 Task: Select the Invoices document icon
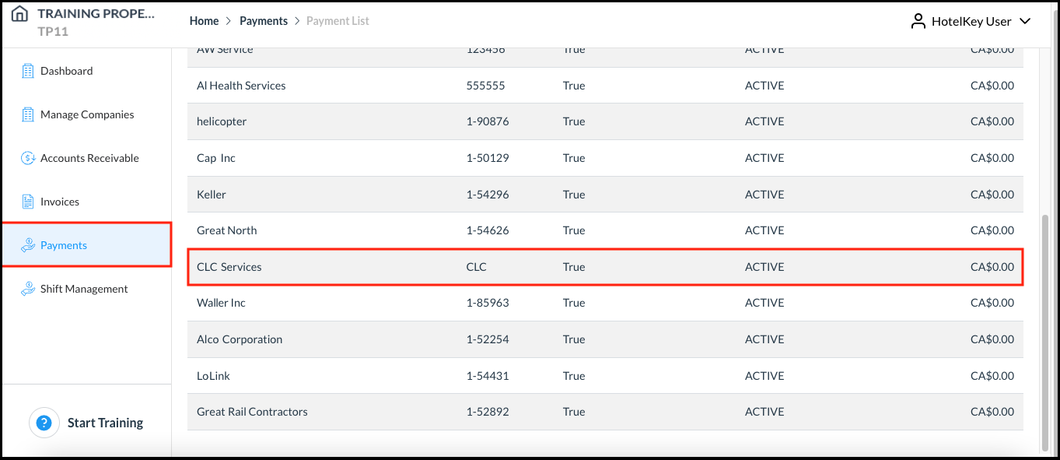pos(26,201)
